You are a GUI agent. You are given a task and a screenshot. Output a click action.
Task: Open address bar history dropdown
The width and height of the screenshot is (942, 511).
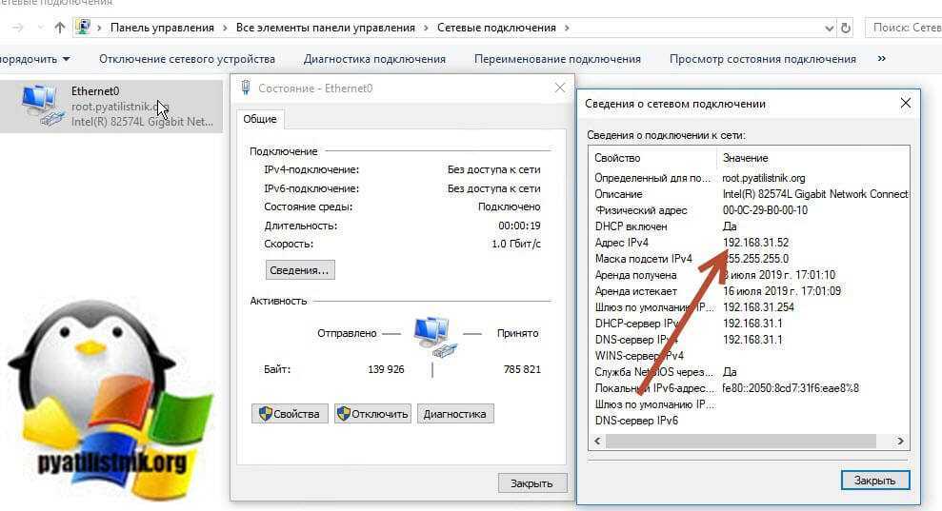pos(829,29)
